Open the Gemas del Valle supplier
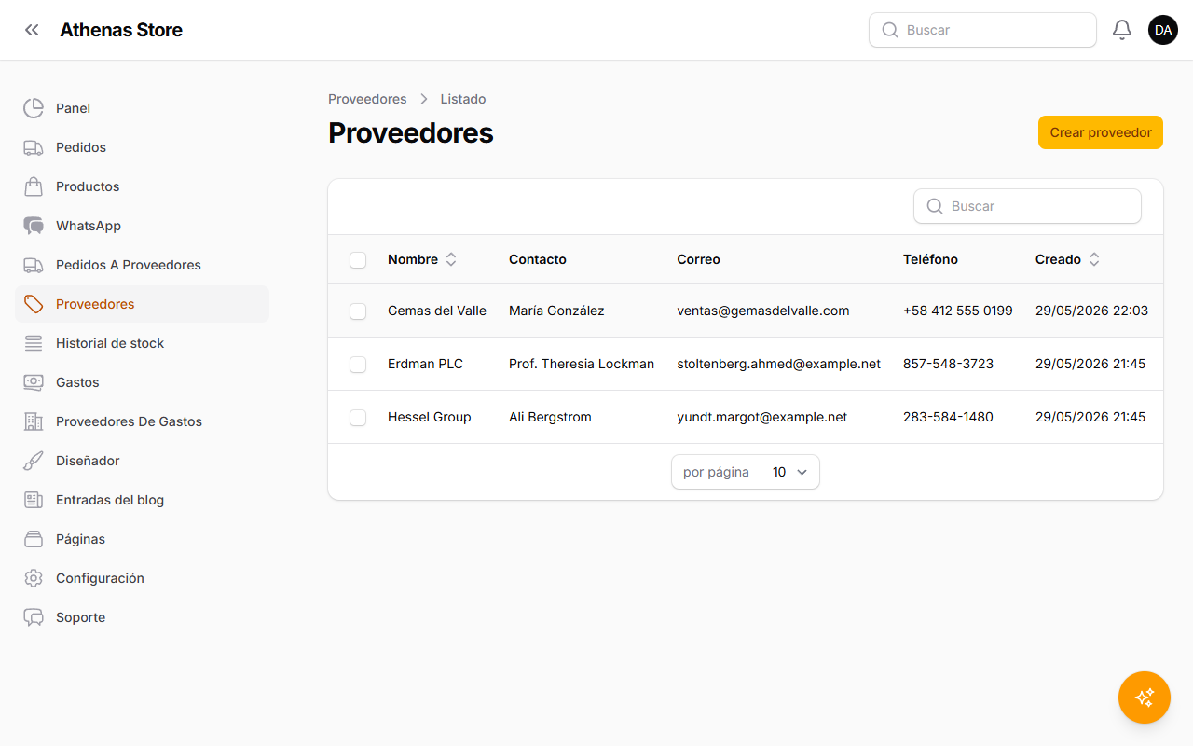This screenshot has width=1193, height=746. tap(437, 311)
